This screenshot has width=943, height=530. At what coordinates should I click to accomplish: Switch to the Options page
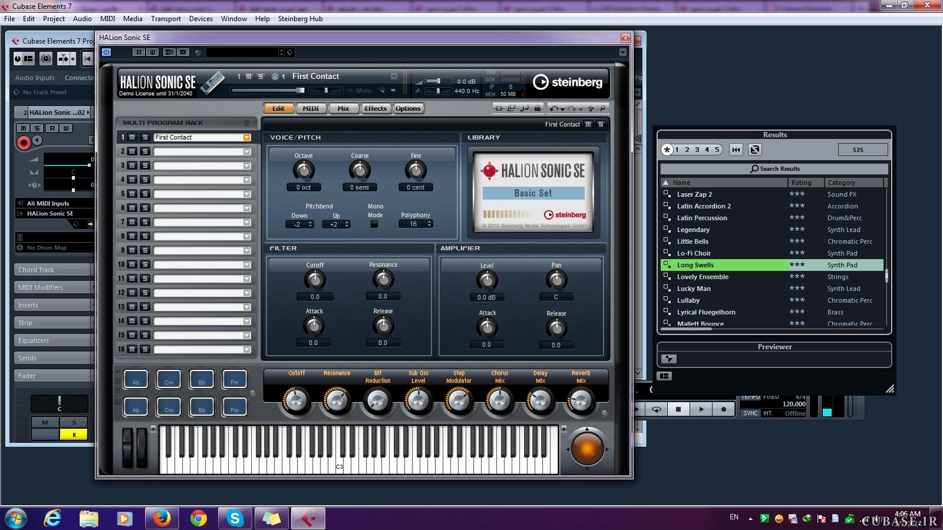pyautogui.click(x=408, y=108)
